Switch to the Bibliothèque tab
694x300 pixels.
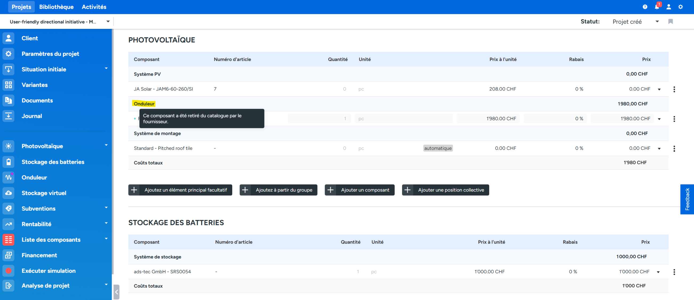click(56, 7)
